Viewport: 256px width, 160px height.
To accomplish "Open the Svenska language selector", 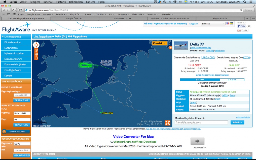I will pyautogui.click(x=213, y=24).
